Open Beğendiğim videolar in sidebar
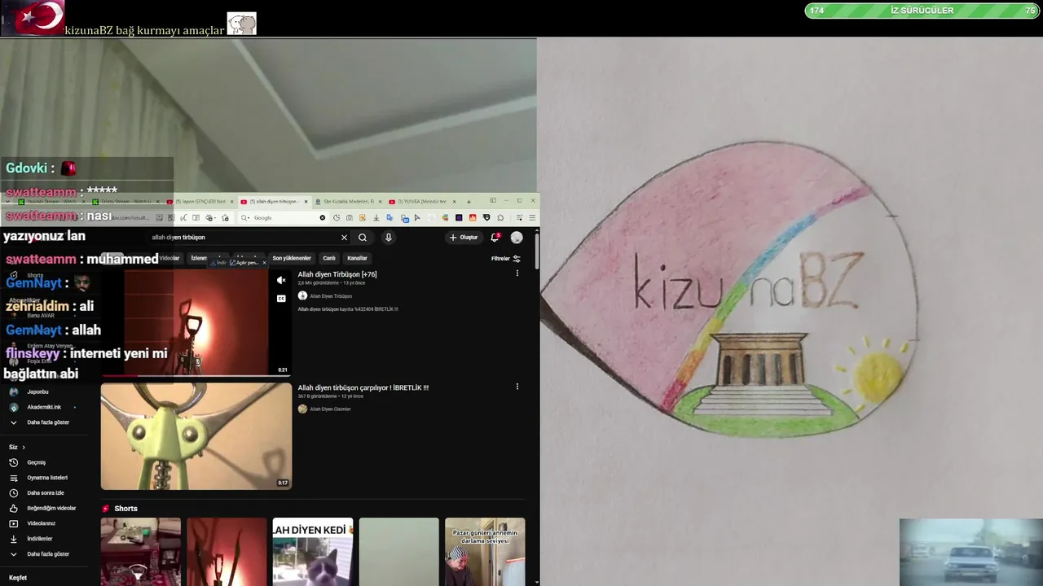 pyautogui.click(x=53, y=508)
